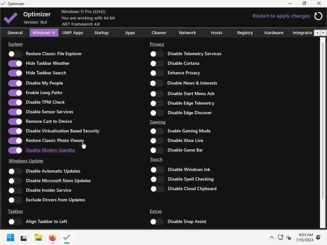
Task: Launch Firefox from the taskbar
Action: coord(52,237)
